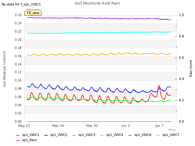
Task: Click the cyan VWC7 line in the plot
Action: (x=99, y=33)
